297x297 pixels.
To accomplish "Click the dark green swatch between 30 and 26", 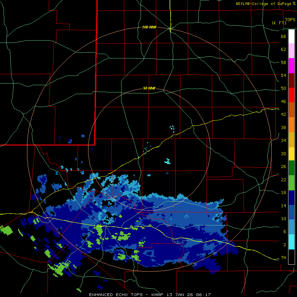I will click(291, 168).
